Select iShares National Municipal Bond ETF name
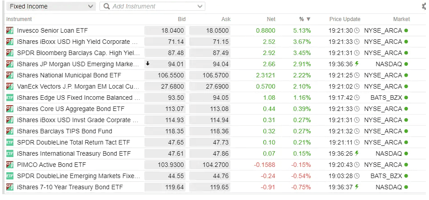429x200 pixels. 69,75
